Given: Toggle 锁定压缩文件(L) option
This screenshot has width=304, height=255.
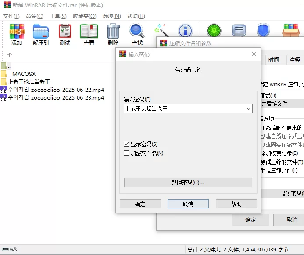Looking at the screenshot, I should (x=279, y=170).
